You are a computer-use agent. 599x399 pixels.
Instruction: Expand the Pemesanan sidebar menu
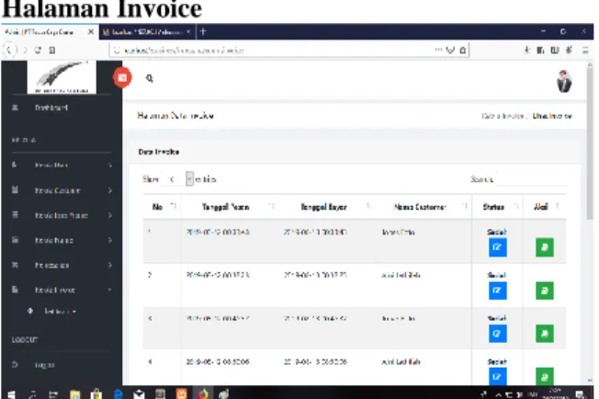62,265
